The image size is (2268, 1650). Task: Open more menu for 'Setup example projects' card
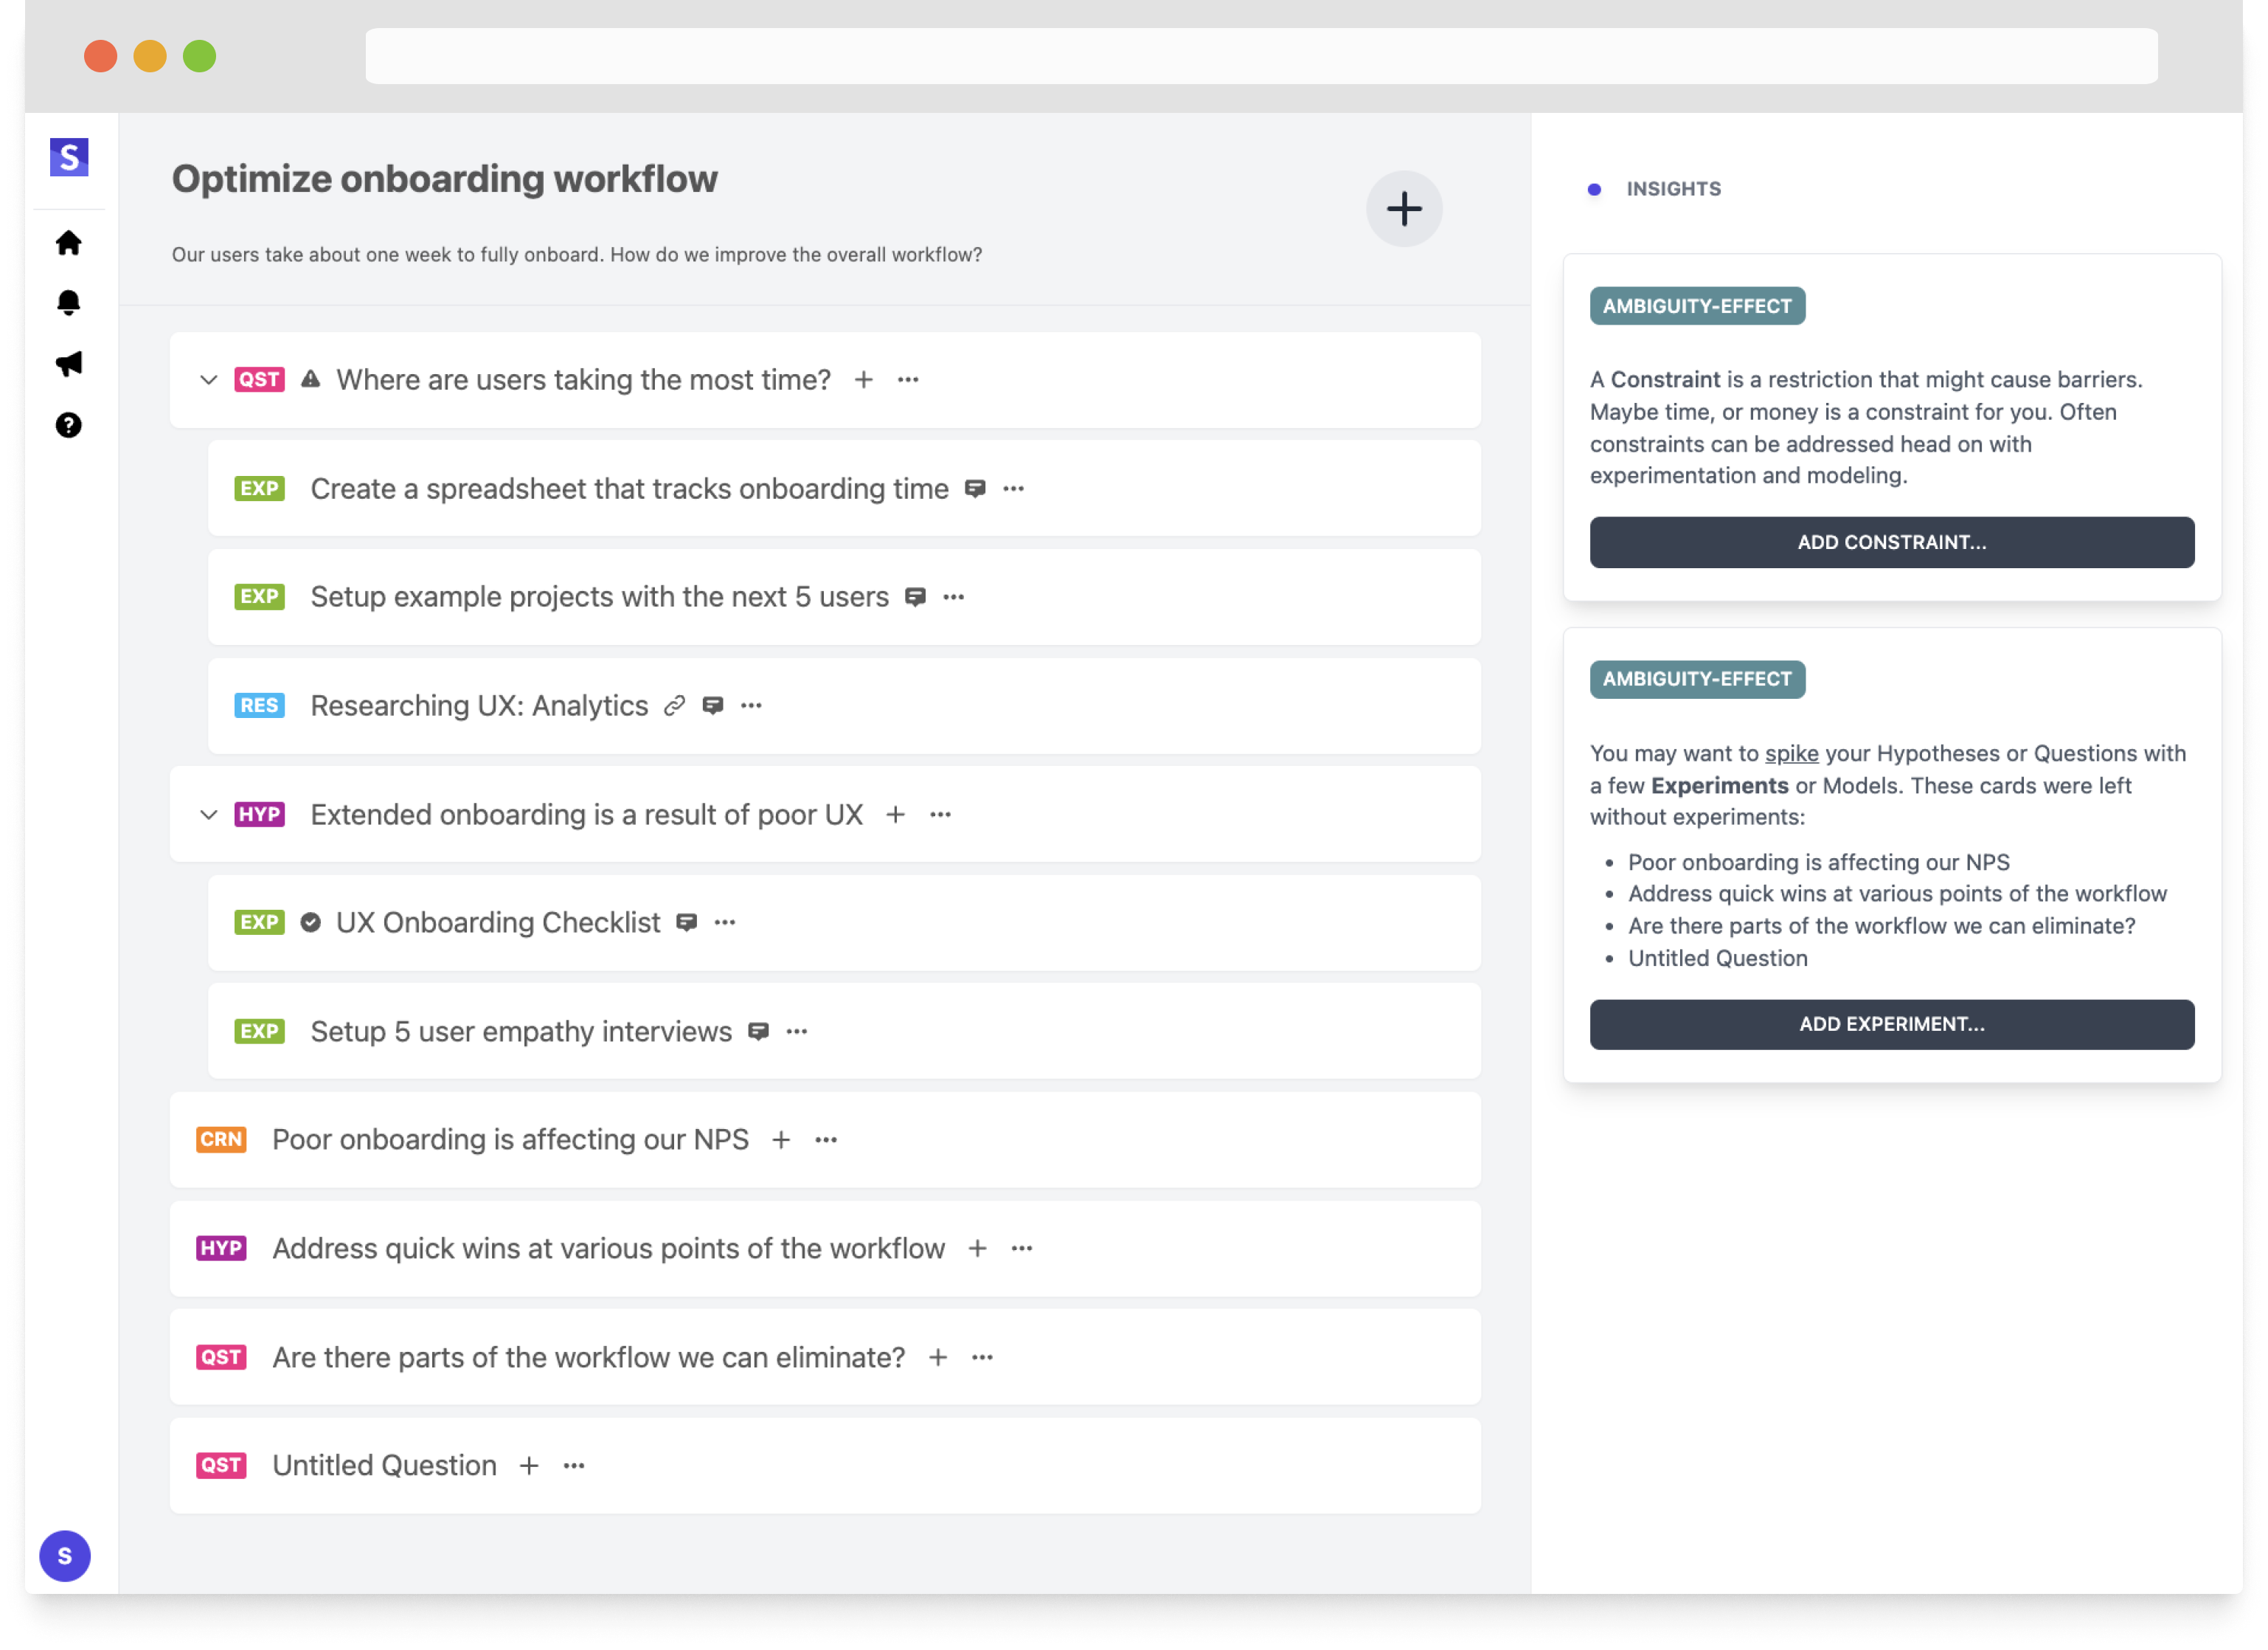pos(954,598)
